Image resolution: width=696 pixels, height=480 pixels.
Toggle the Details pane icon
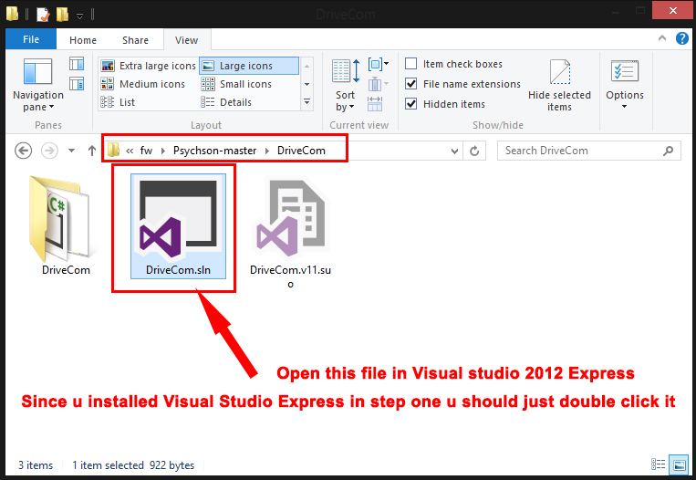click(77, 83)
